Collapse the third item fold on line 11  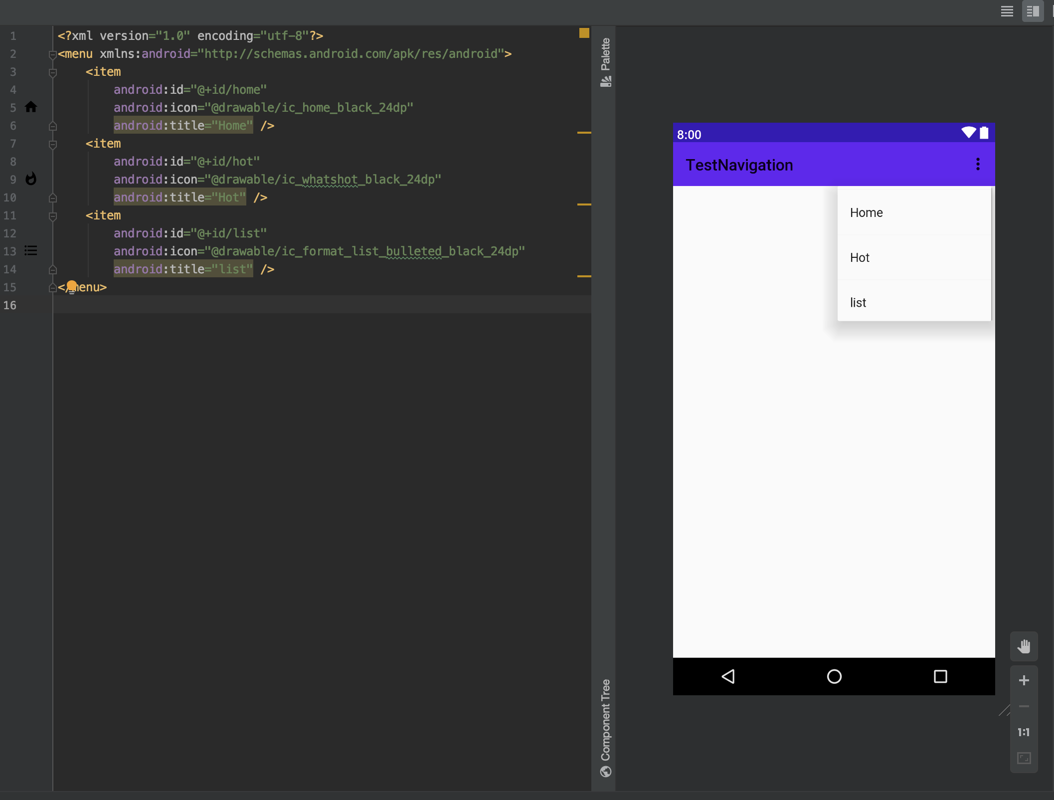tap(53, 216)
